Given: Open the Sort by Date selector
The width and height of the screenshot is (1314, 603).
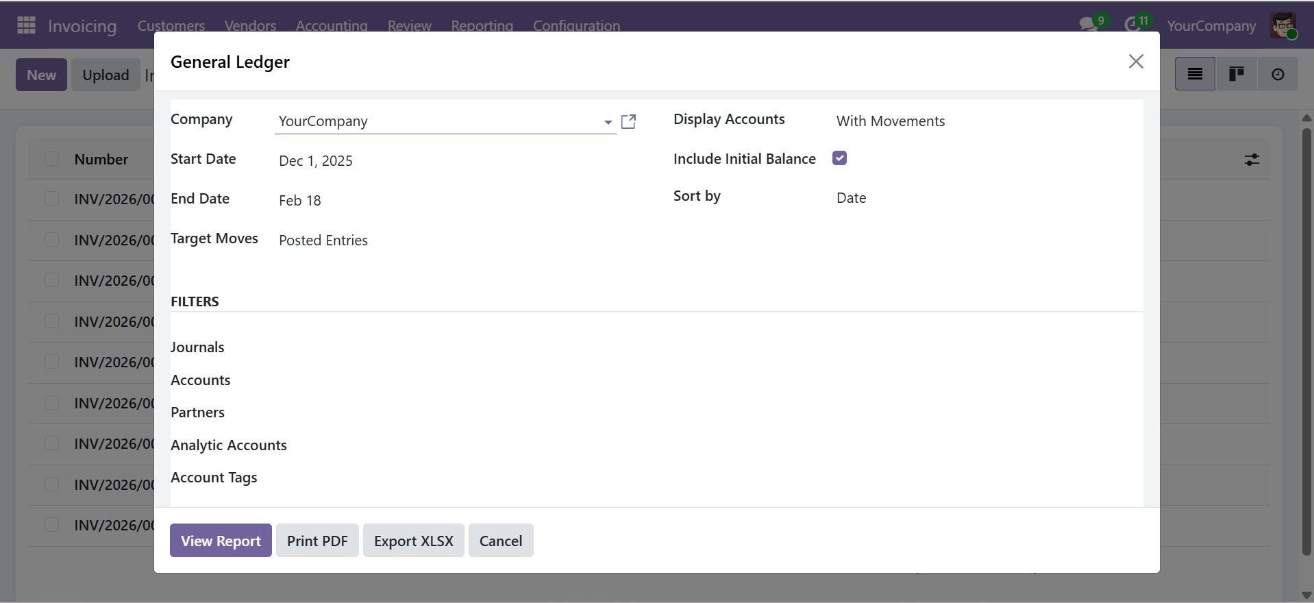Looking at the screenshot, I should tap(851, 198).
